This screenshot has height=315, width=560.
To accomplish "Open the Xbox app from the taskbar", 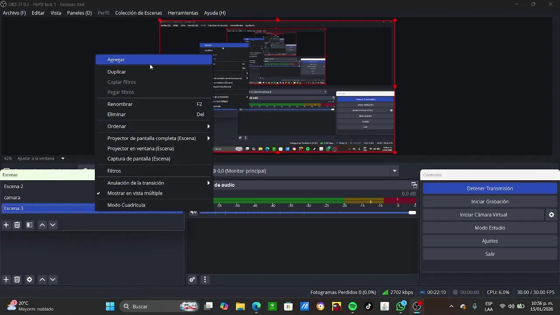I will [x=272, y=306].
